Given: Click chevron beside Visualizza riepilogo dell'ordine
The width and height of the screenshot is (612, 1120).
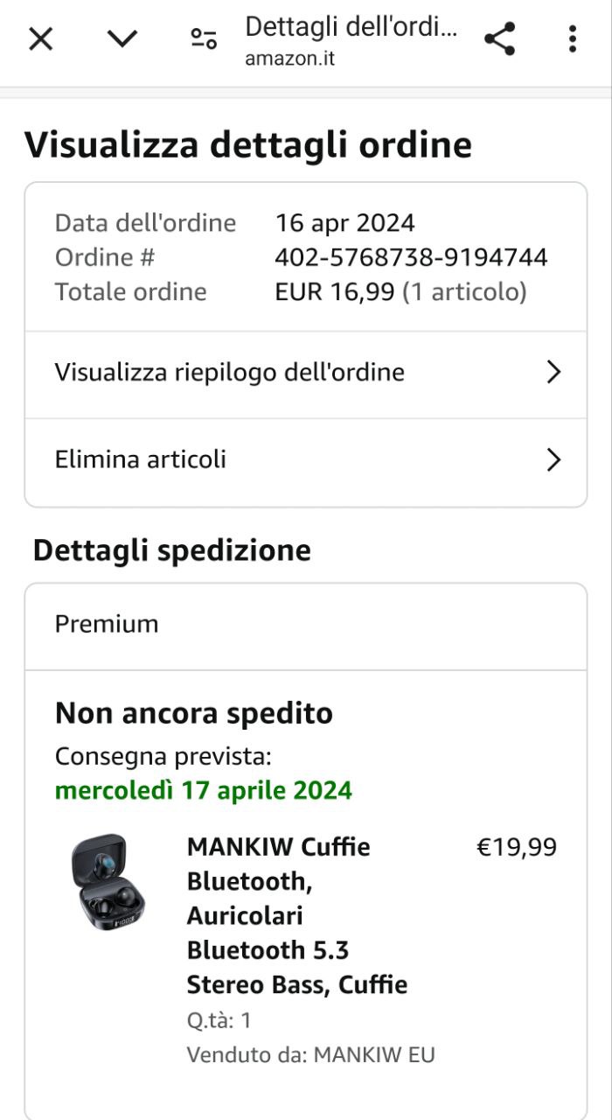Looking at the screenshot, I should coord(553,373).
